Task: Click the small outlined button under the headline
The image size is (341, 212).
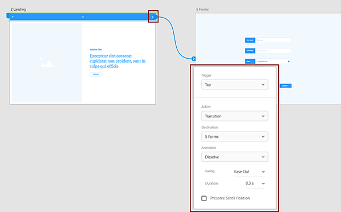Action: [x=96, y=74]
